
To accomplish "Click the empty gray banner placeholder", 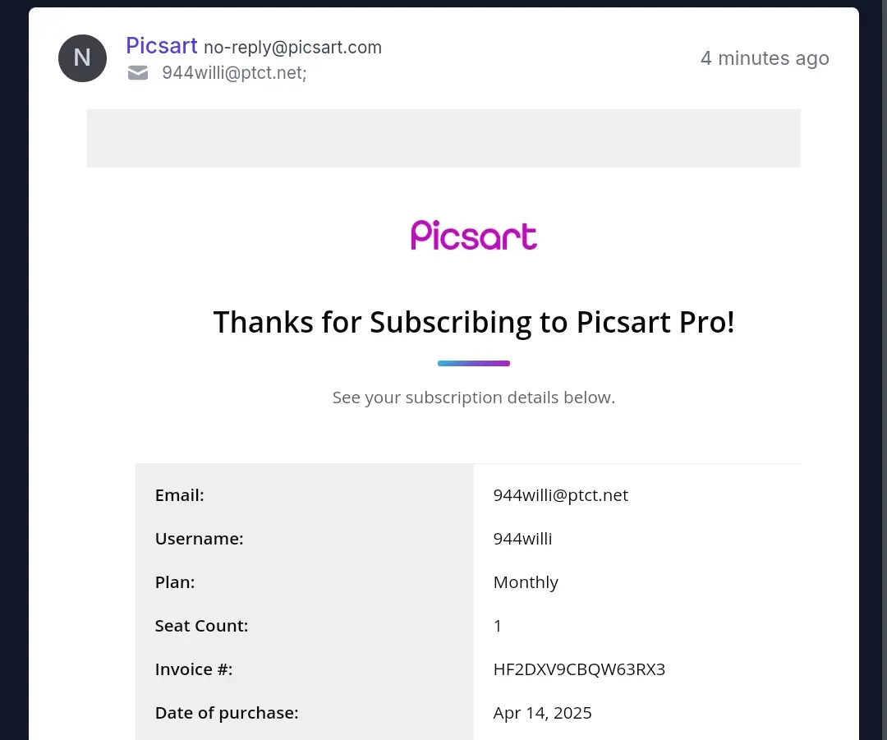I will coord(443,138).
